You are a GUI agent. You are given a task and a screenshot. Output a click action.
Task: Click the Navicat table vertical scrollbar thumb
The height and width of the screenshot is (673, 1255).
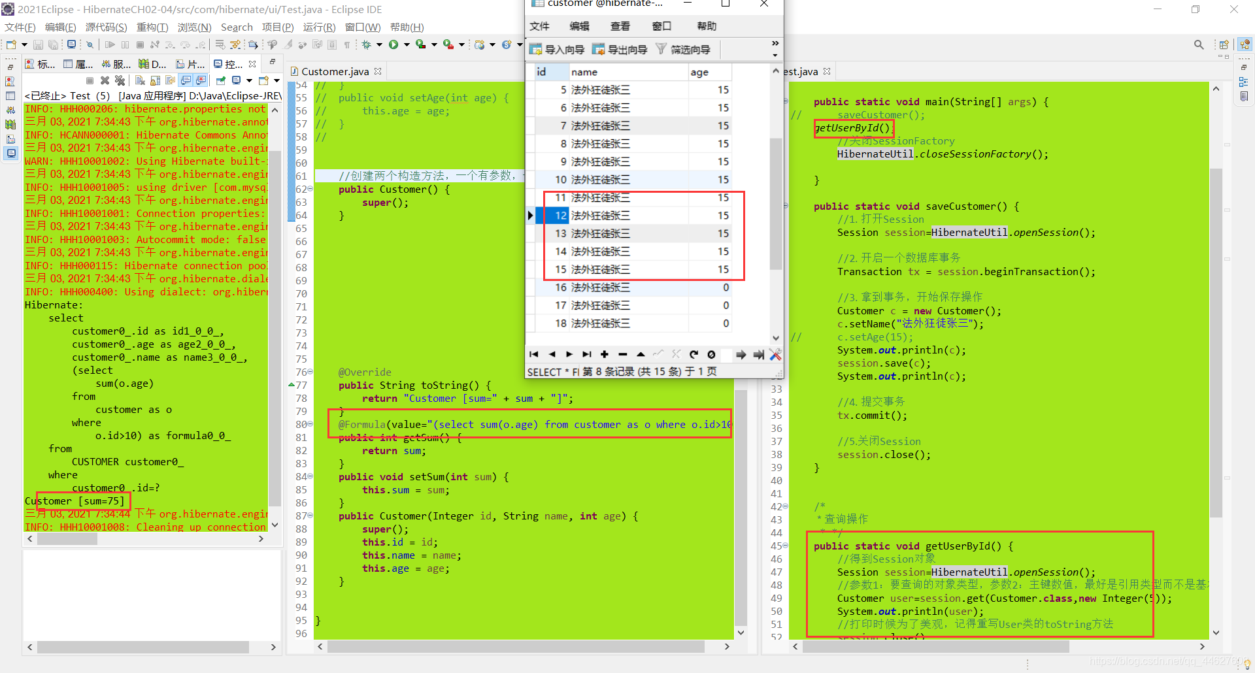coord(776,204)
